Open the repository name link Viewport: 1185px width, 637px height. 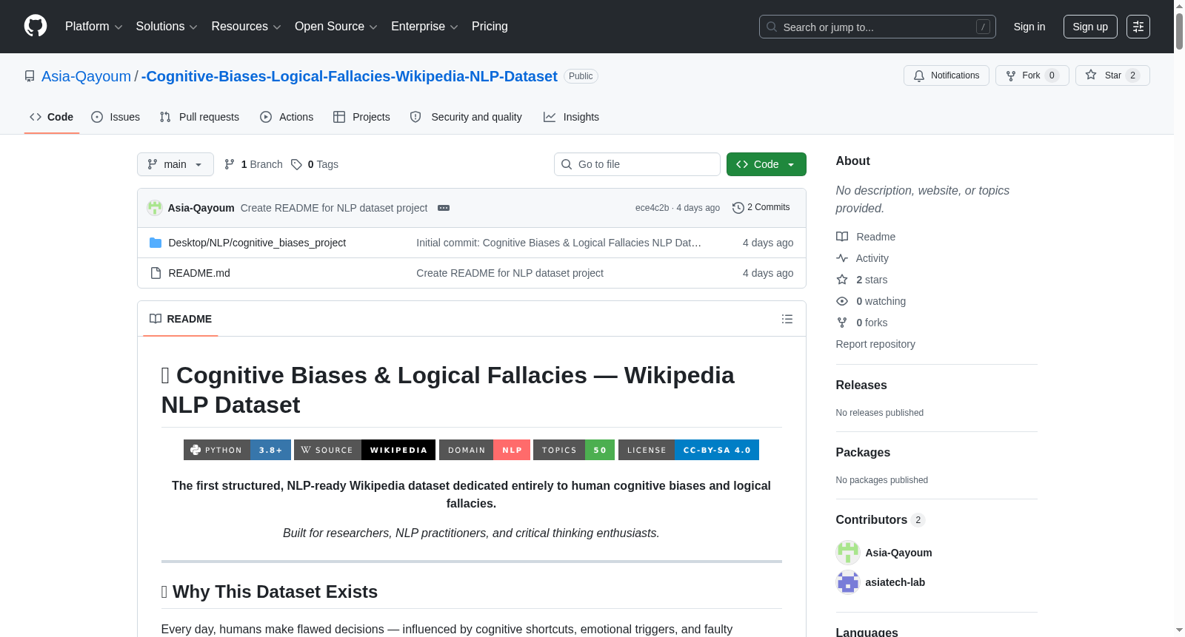(x=350, y=76)
